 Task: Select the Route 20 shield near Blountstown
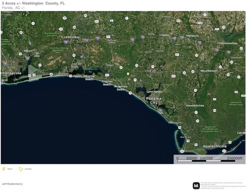(x=192, y=71)
